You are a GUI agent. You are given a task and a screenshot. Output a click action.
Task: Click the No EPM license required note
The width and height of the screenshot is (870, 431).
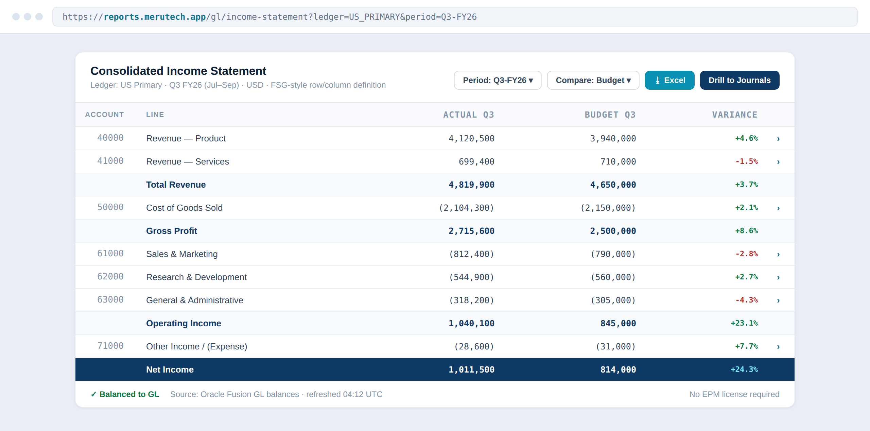(734, 394)
